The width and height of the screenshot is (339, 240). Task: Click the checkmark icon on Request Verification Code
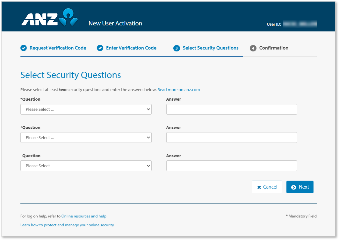tap(24, 48)
